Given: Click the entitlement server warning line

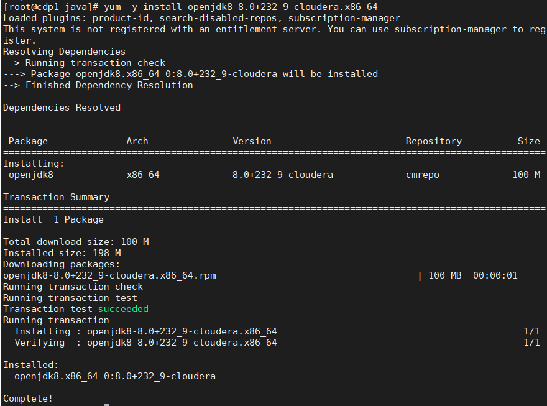Looking at the screenshot, I should 274,35.
